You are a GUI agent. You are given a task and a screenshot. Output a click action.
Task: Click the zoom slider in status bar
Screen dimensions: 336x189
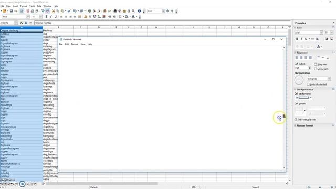320,187
